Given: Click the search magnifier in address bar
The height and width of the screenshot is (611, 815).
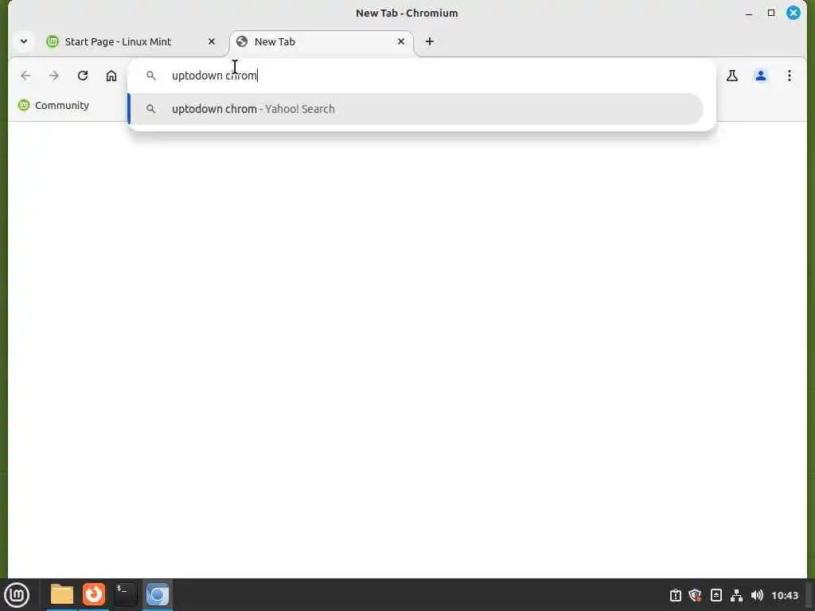Looking at the screenshot, I should click(x=150, y=76).
